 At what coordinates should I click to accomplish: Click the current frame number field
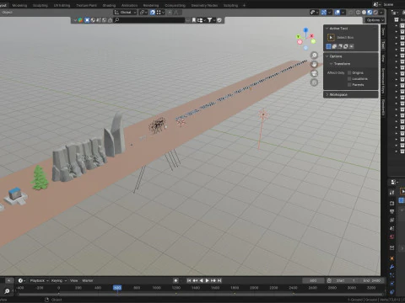tap(313, 280)
